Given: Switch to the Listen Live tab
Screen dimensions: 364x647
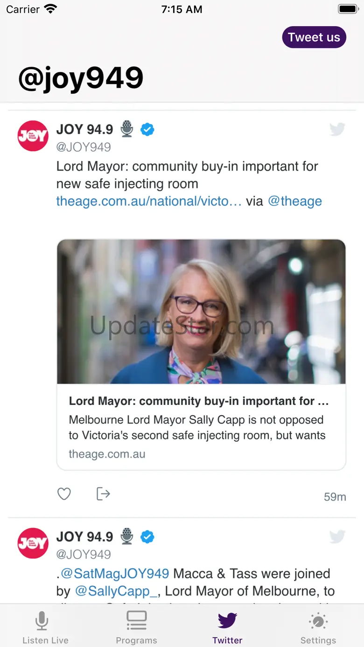Looking at the screenshot, I should 45,627.
